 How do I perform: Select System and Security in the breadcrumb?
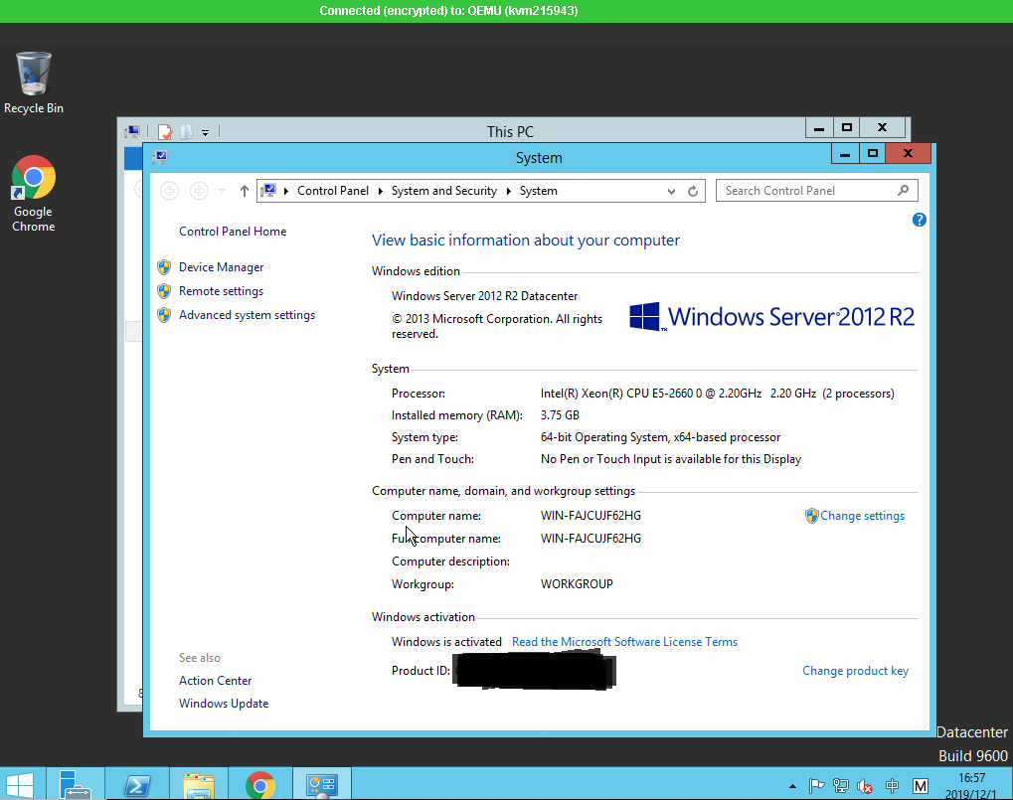pyautogui.click(x=443, y=191)
